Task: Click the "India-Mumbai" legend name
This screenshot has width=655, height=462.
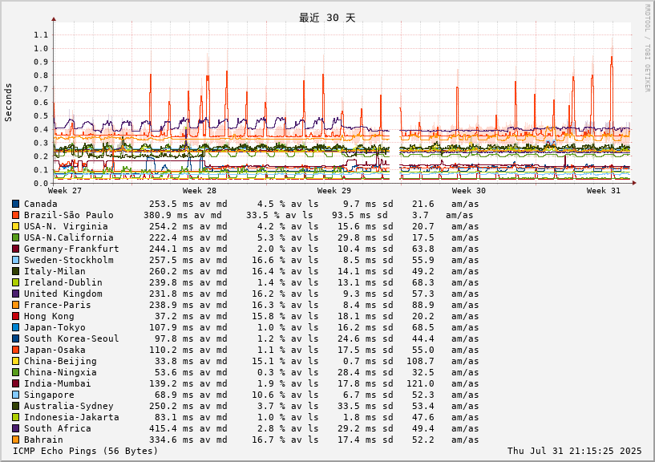Action: tap(57, 384)
